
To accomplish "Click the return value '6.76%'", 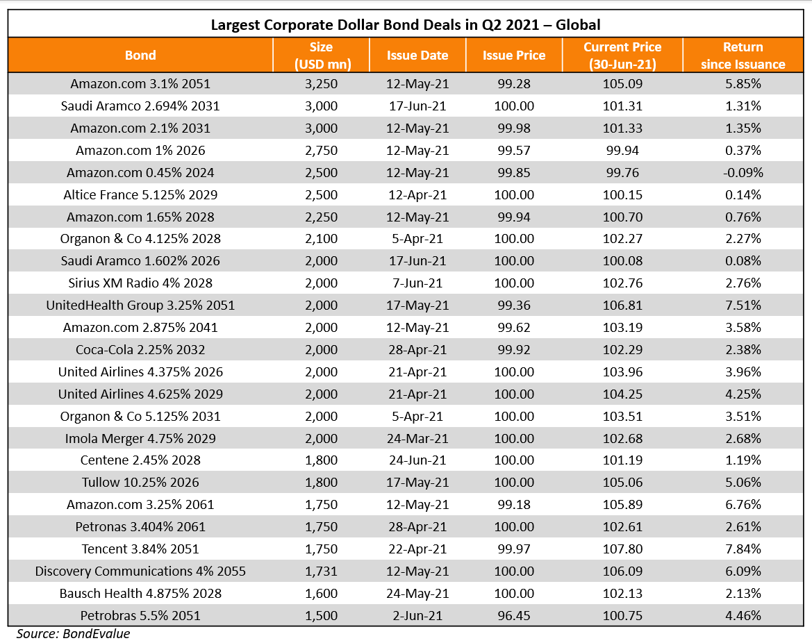I will (743, 505).
